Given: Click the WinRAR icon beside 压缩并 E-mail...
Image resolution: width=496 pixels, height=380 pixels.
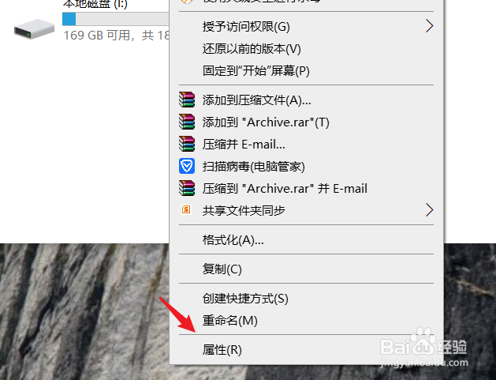Looking at the screenshot, I should (187, 144).
